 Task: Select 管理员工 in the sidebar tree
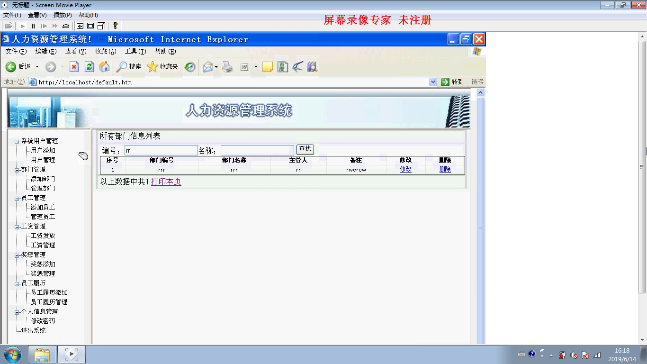point(43,217)
